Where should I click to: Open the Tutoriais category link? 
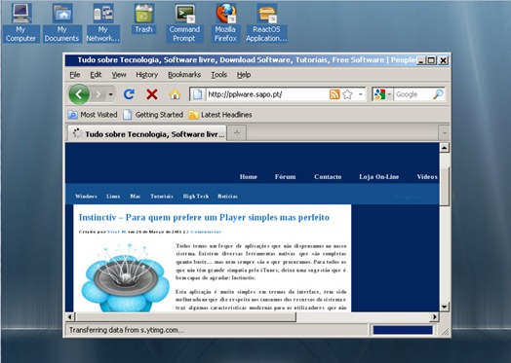click(x=162, y=197)
